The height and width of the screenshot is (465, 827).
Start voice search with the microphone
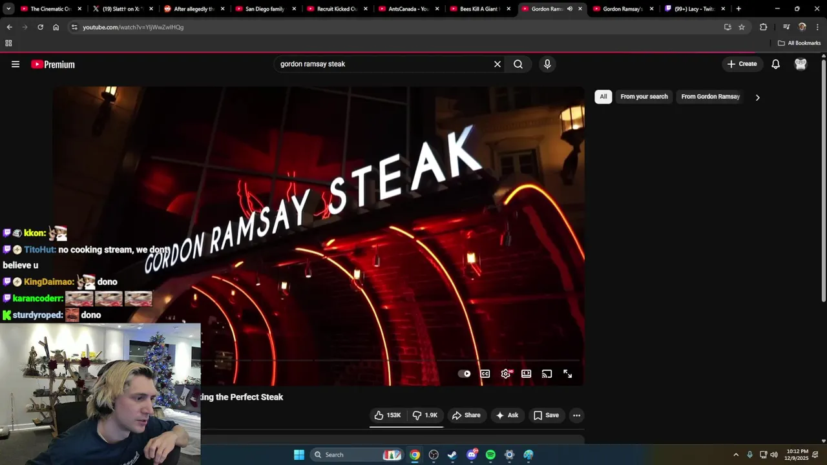coord(547,64)
